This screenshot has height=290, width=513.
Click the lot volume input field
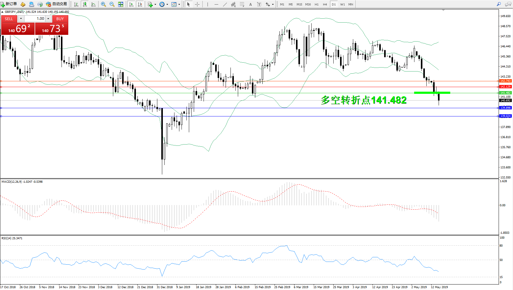pos(35,19)
